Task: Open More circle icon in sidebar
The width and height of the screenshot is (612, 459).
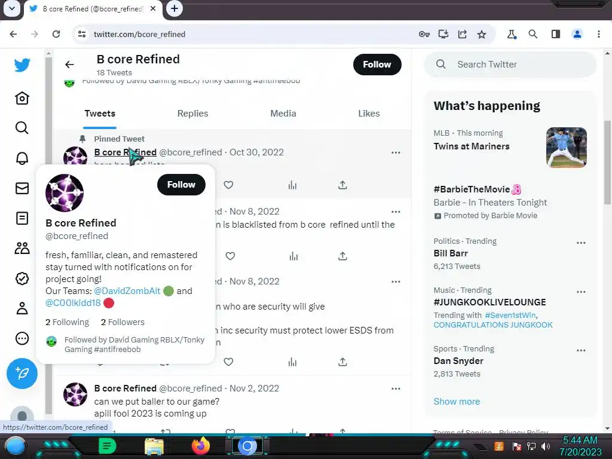Action: [22, 338]
